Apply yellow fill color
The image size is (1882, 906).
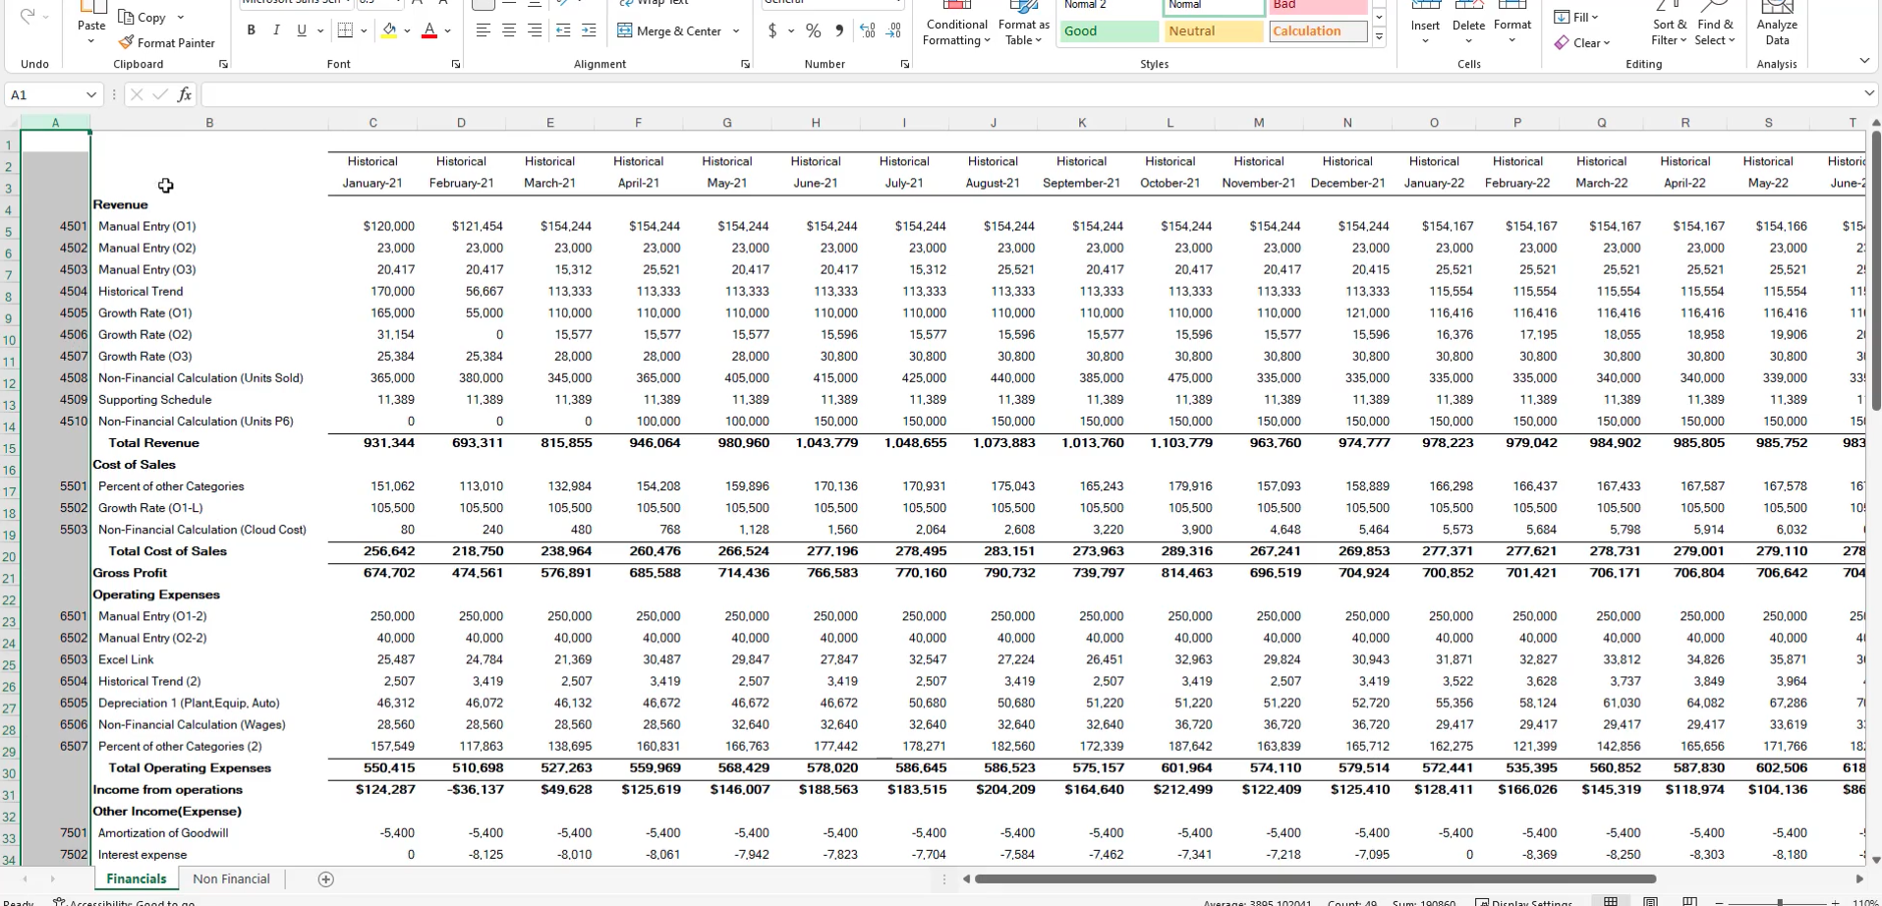tap(389, 30)
